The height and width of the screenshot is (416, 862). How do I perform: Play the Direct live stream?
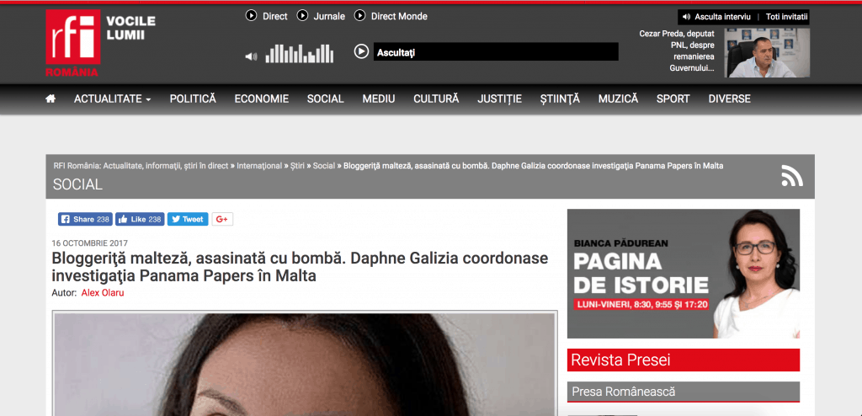coord(267,16)
